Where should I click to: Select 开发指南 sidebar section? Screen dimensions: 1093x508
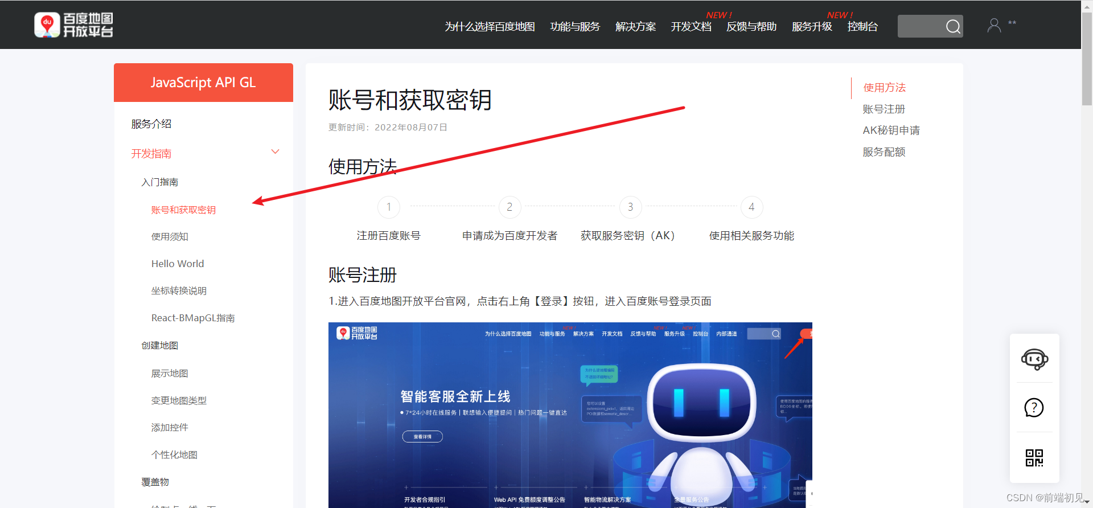pyautogui.click(x=151, y=154)
